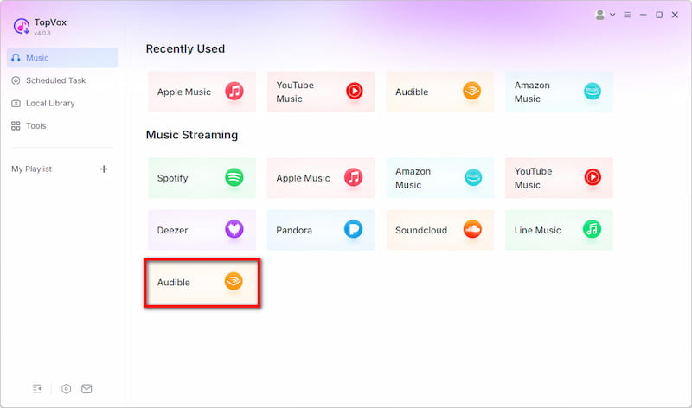This screenshot has height=408, width=692.
Task: Click the orange Soundcloud cloud icon
Action: click(472, 229)
